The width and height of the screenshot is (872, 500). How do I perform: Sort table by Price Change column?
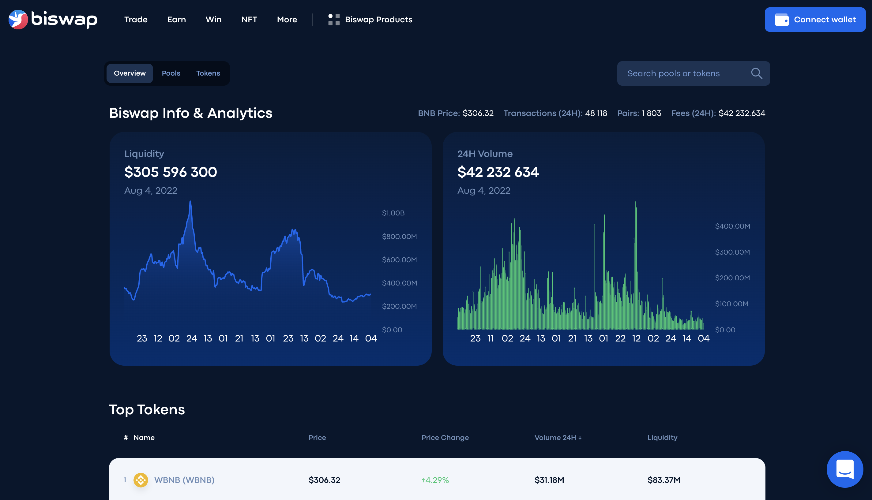445,438
